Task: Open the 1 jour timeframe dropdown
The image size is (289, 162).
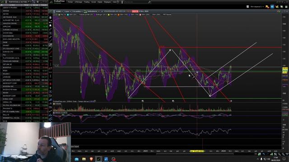Action: (68, 11)
